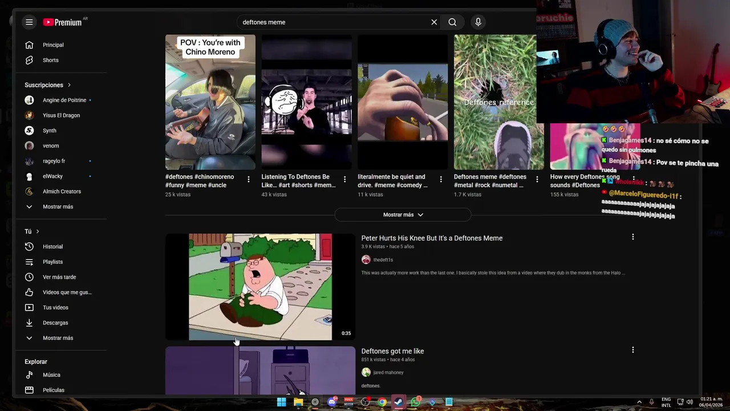Open the Windows Start button
The width and height of the screenshot is (730, 411).
point(281,402)
